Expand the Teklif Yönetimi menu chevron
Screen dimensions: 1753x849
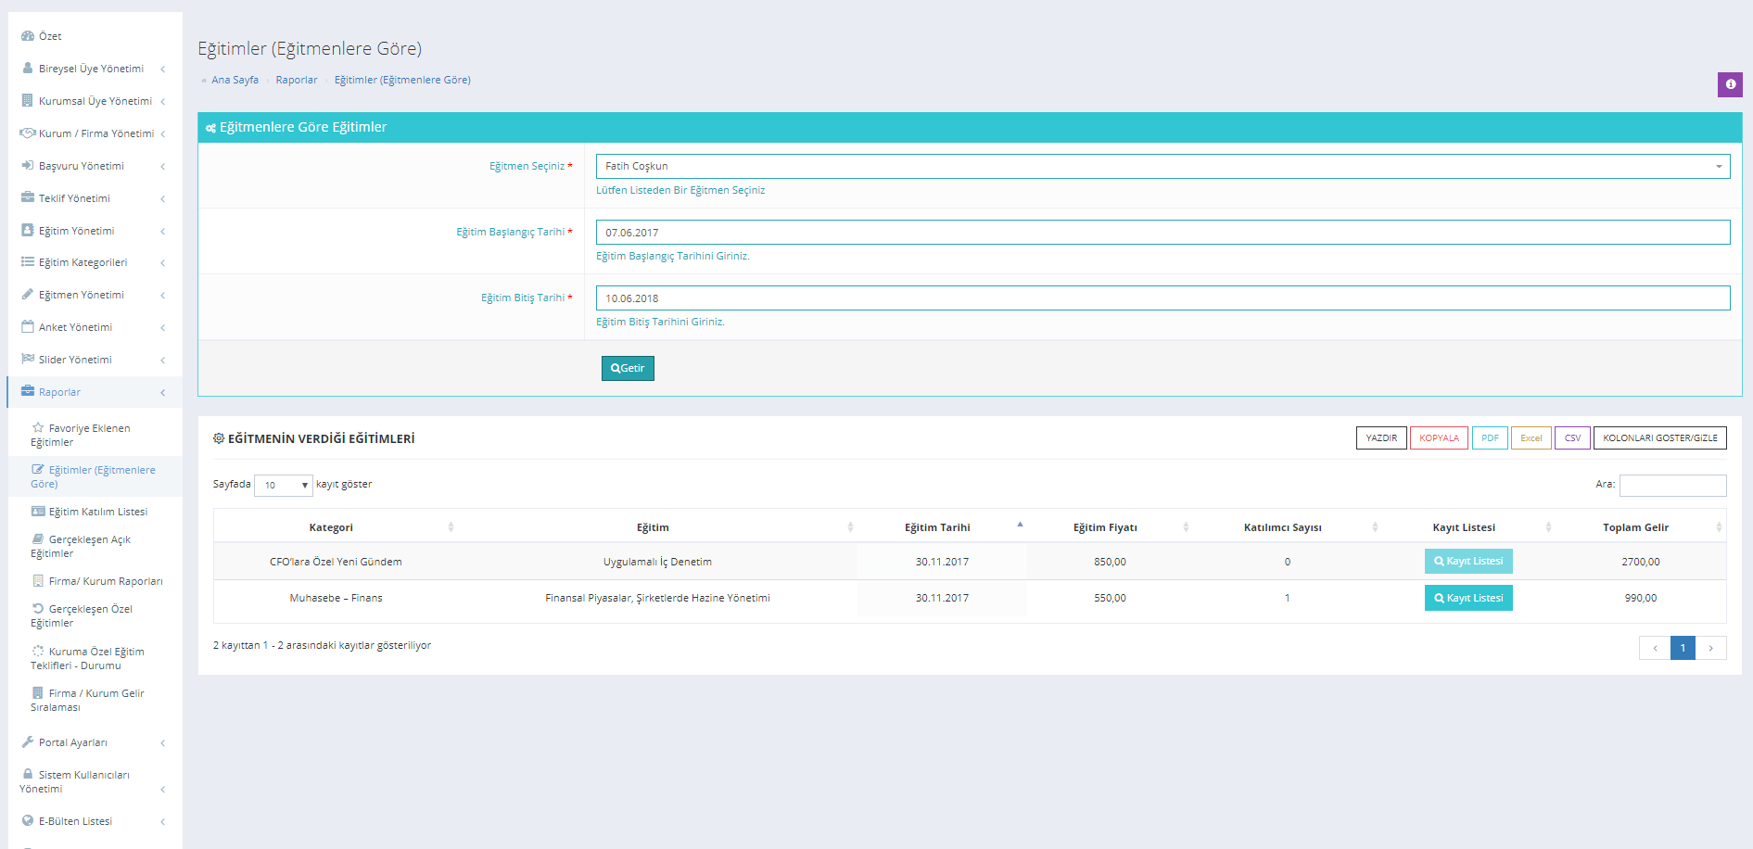(163, 197)
